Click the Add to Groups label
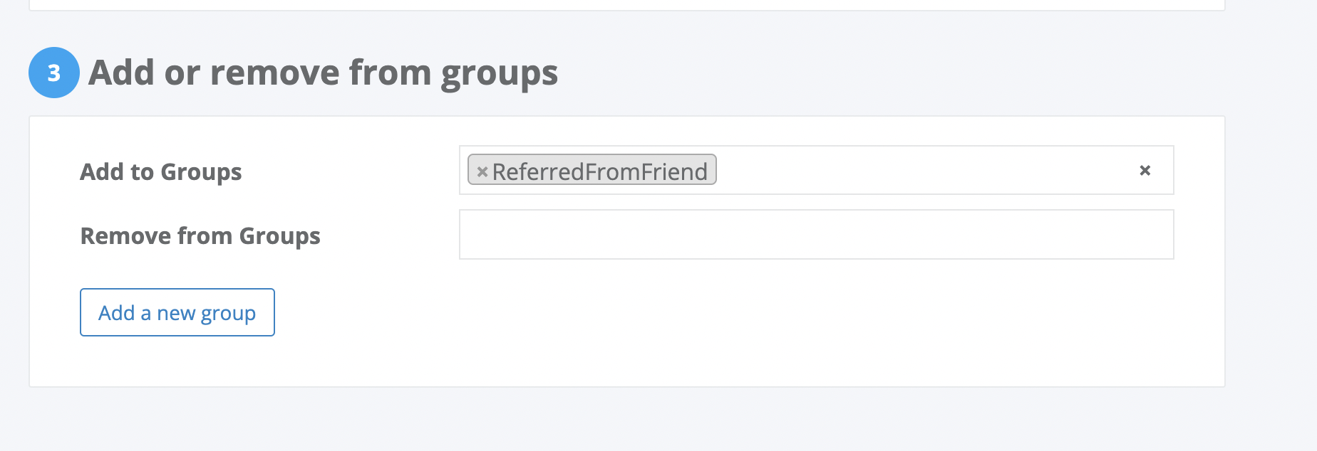The height and width of the screenshot is (451, 1317). tap(161, 172)
